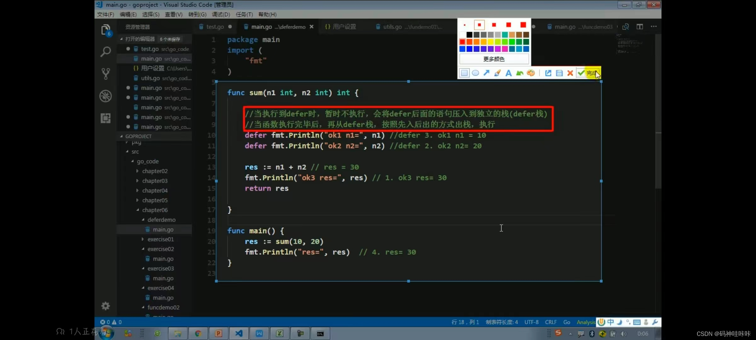Open the Source Control view
Viewport: 756px width, 340px height.
coord(106,74)
